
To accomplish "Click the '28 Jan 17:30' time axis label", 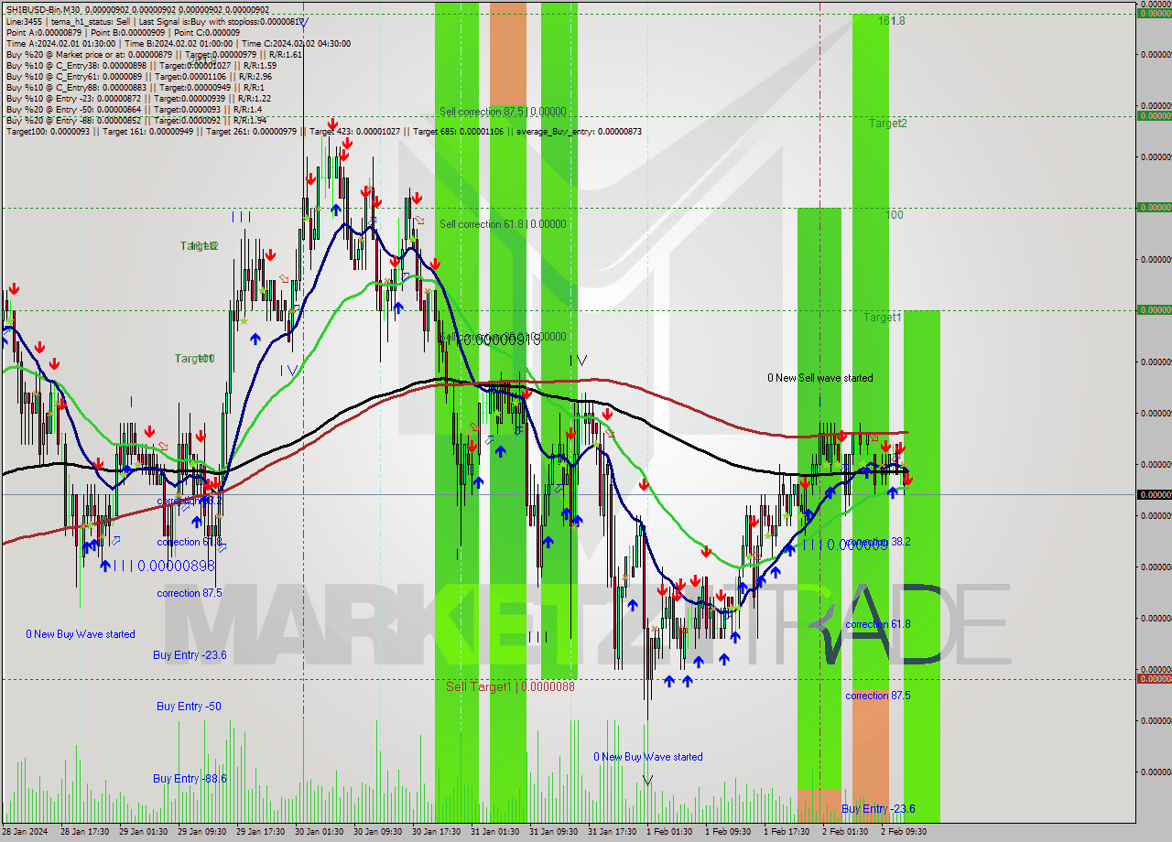I will click(85, 832).
